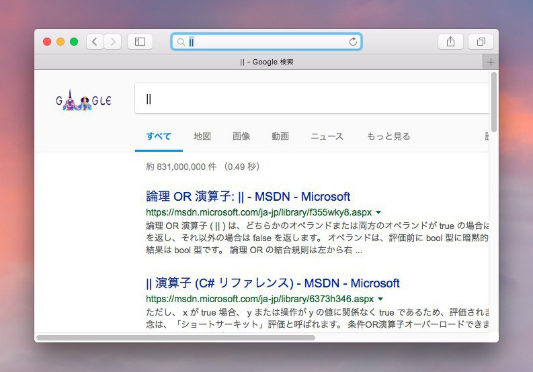Click the 6373h346.aspx green URL
Image resolution: width=533 pixels, height=372 pixels.
259,299
